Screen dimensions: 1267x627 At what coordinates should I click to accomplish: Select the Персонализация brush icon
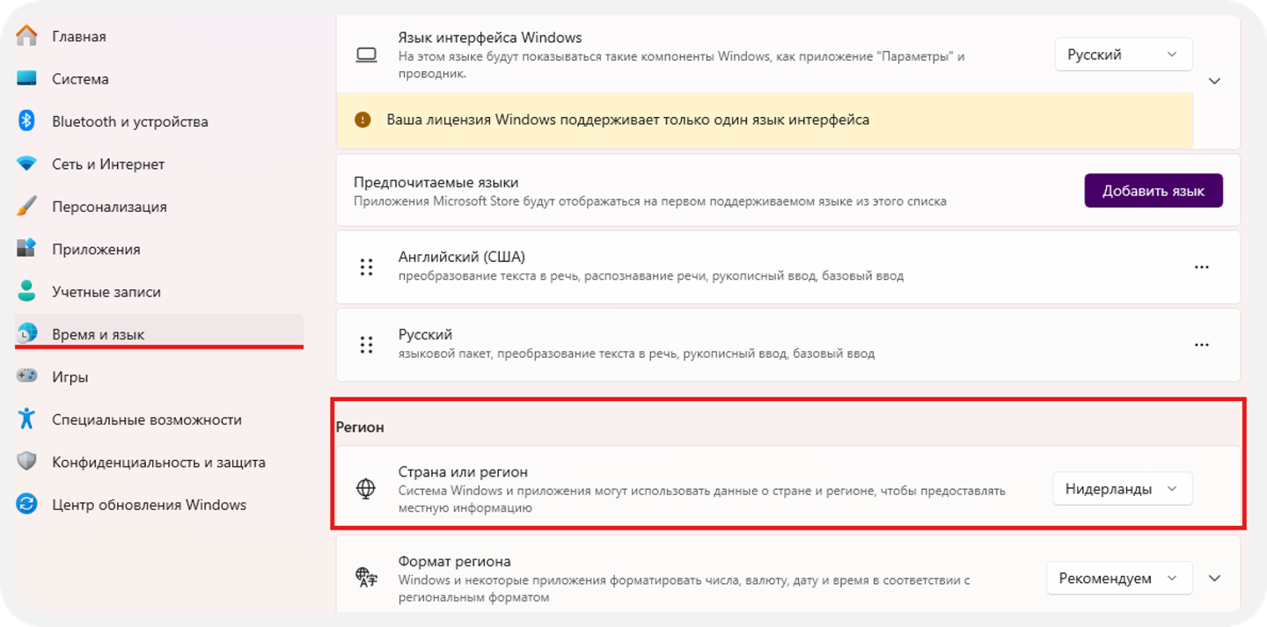(26, 207)
